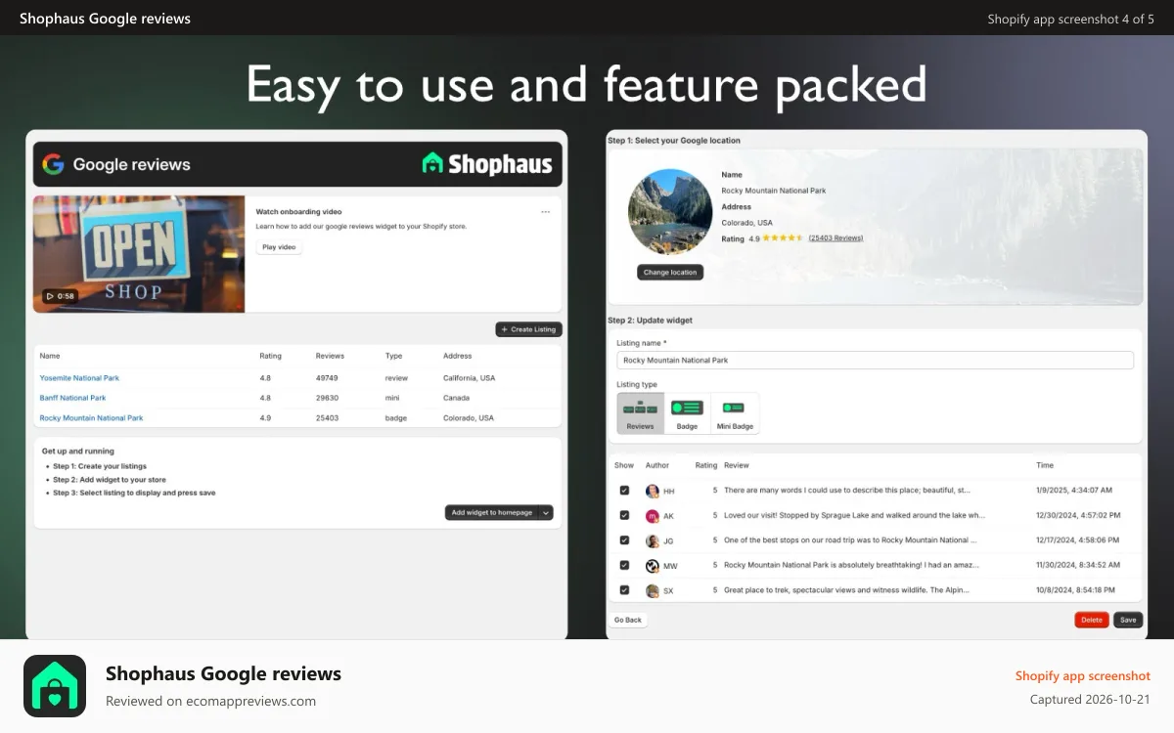The height and width of the screenshot is (733, 1174).
Task: Click the 10/8/2024, 8:54:18 PM timestamp
Action: pos(1076,590)
